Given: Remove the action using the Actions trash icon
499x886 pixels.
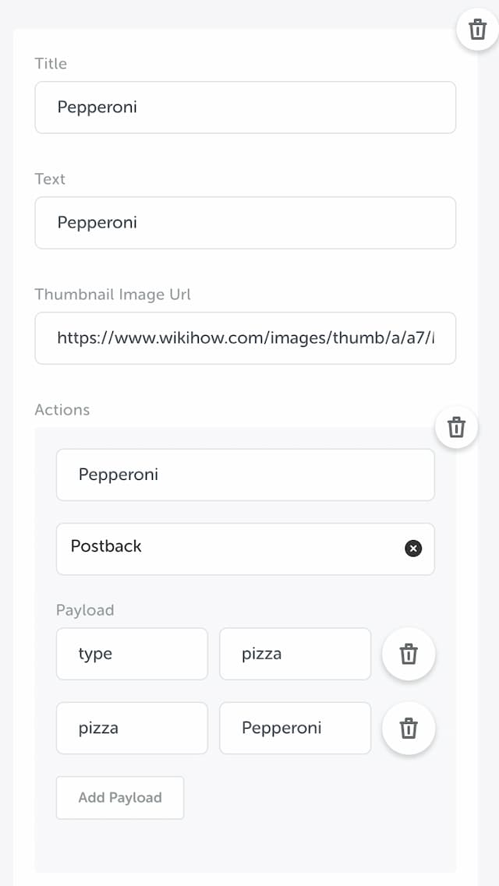Looking at the screenshot, I should coord(456,427).
